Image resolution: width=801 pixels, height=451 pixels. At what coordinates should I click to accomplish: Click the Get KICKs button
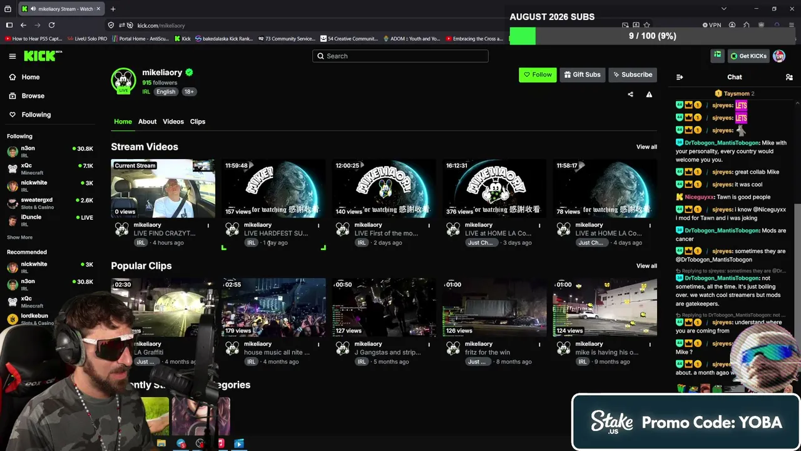tap(748, 56)
